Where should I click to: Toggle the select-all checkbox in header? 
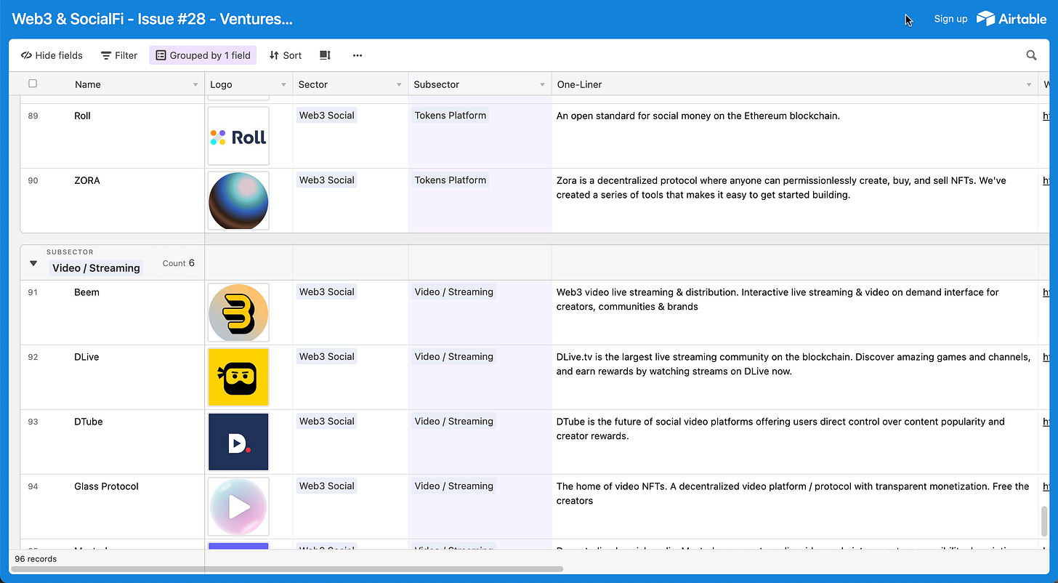pos(33,84)
